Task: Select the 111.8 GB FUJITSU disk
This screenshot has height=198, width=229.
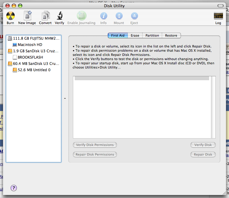Action: pos(33,38)
